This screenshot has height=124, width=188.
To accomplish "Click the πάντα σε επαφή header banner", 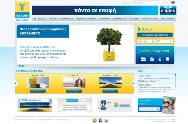I will coord(95,11).
